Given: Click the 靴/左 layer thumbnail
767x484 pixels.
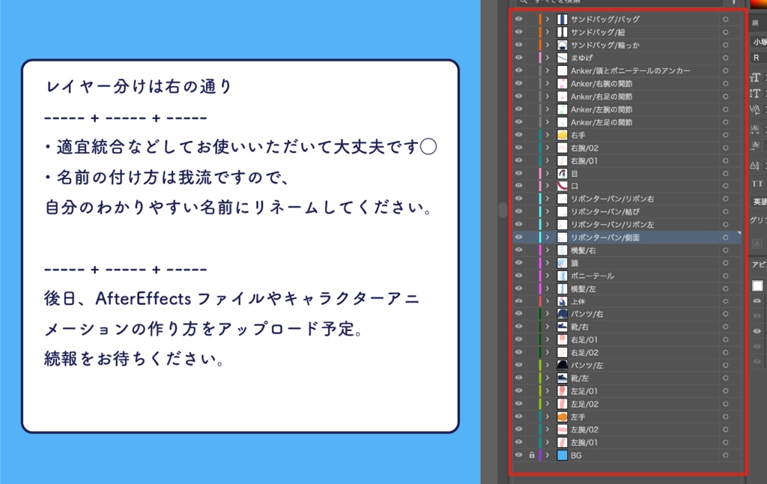Looking at the screenshot, I should coord(563,378).
